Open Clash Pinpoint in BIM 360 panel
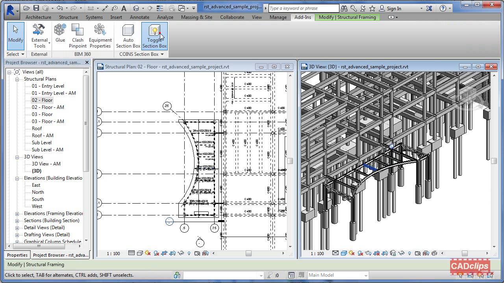Viewport: 504px width, 283px height. tap(78, 35)
